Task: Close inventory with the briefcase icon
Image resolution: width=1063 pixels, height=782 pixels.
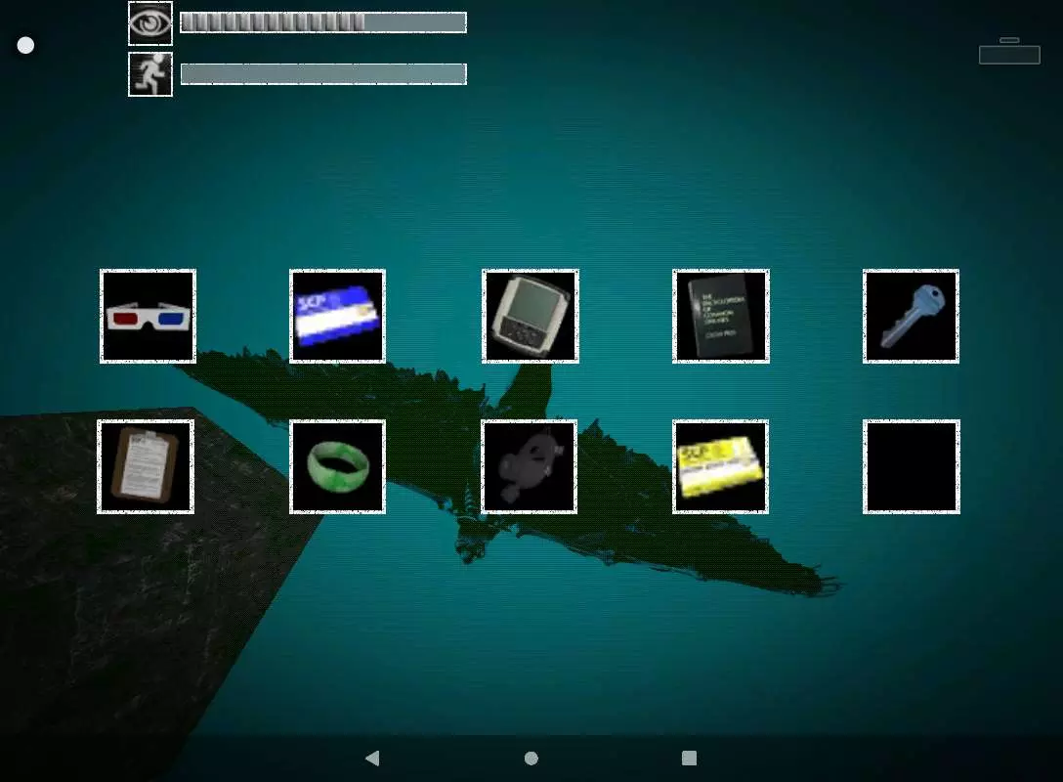Action: (x=1009, y=51)
